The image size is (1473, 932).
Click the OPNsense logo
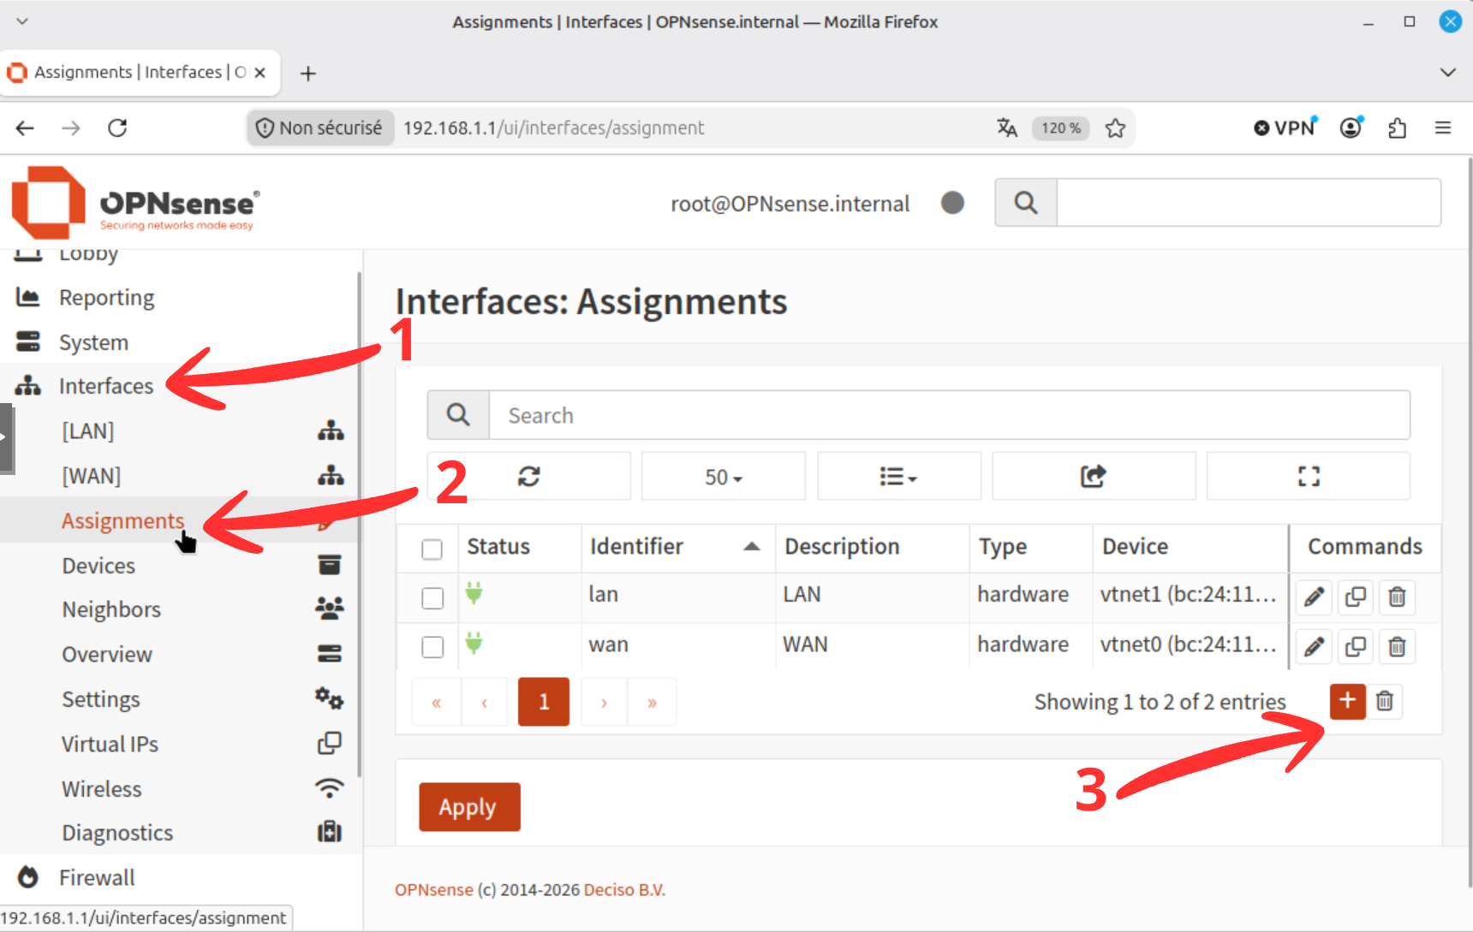pos(135,204)
